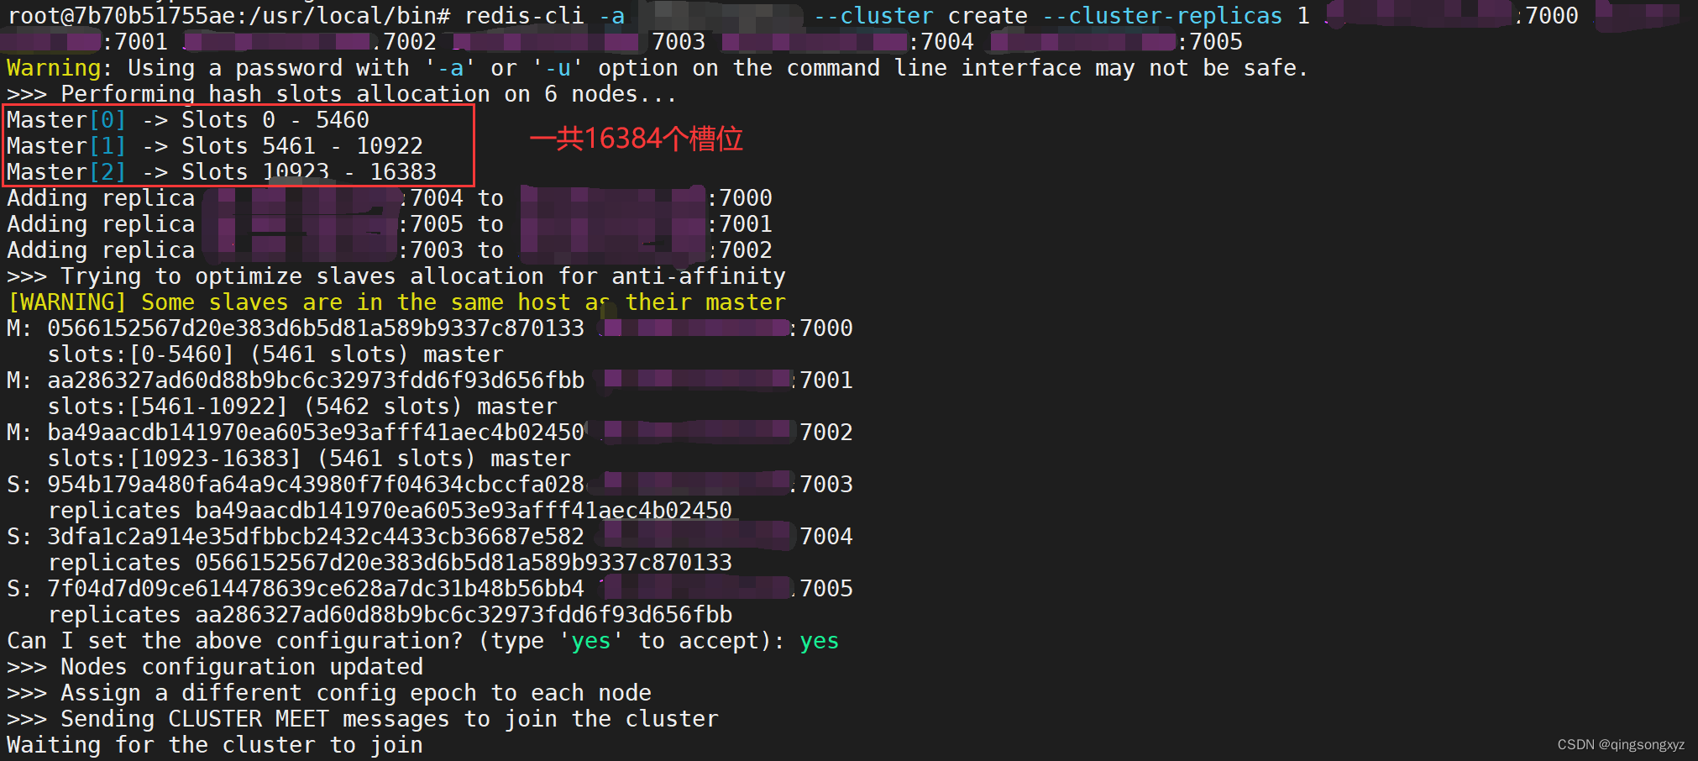1698x761 pixels.
Task: Click the '[WARNING] Some slaves are in the same host' line
Action: point(396,302)
